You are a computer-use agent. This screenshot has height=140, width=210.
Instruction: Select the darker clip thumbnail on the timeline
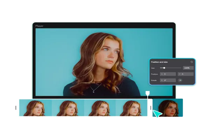pyautogui.click(x=168, y=108)
